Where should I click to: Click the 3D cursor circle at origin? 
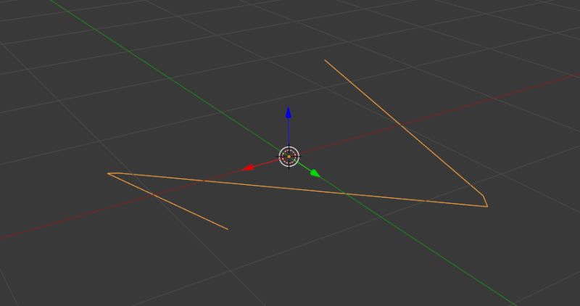(289, 157)
